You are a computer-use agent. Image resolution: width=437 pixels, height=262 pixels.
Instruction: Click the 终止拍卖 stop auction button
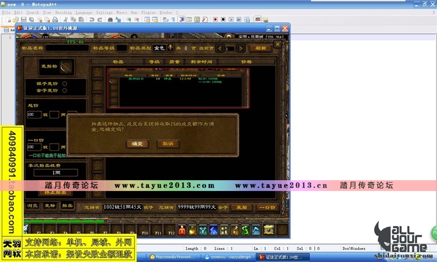pos(55,192)
